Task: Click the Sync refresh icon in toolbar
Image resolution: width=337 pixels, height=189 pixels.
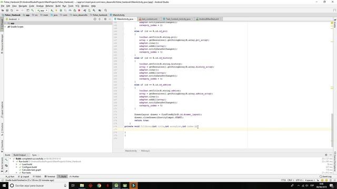Action: click(12, 10)
